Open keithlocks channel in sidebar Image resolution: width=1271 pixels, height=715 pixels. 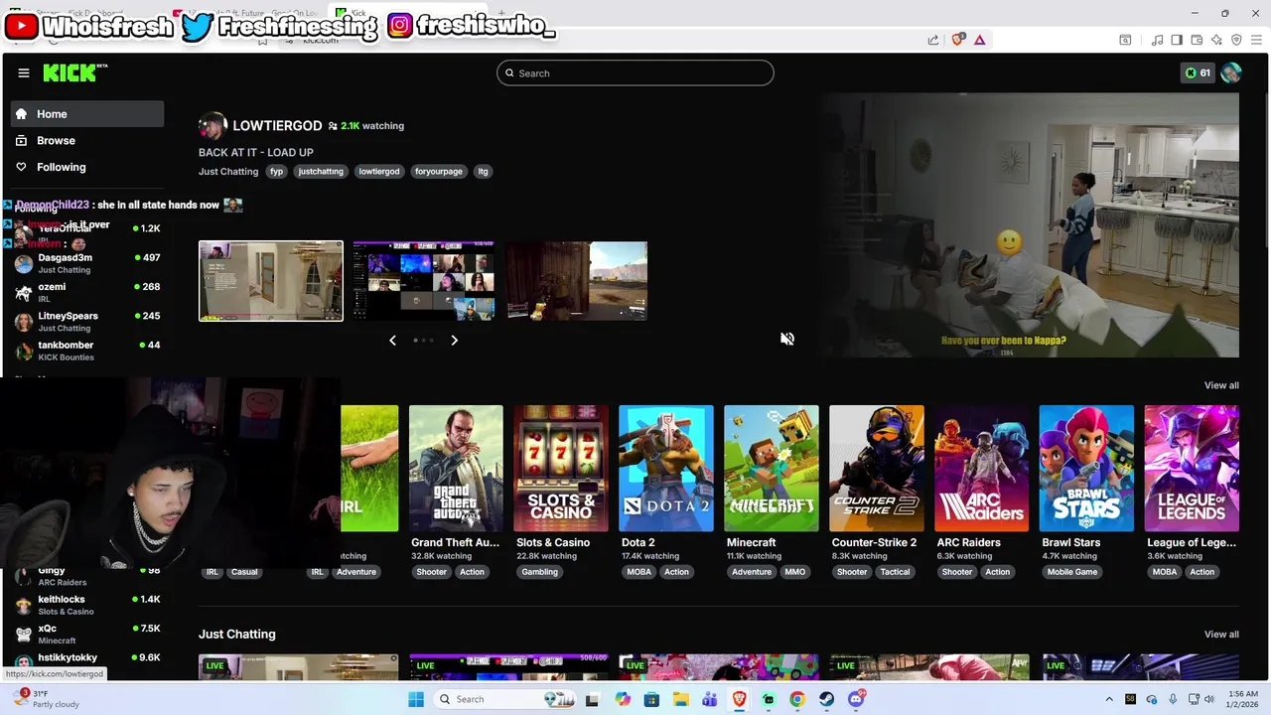tap(87, 605)
